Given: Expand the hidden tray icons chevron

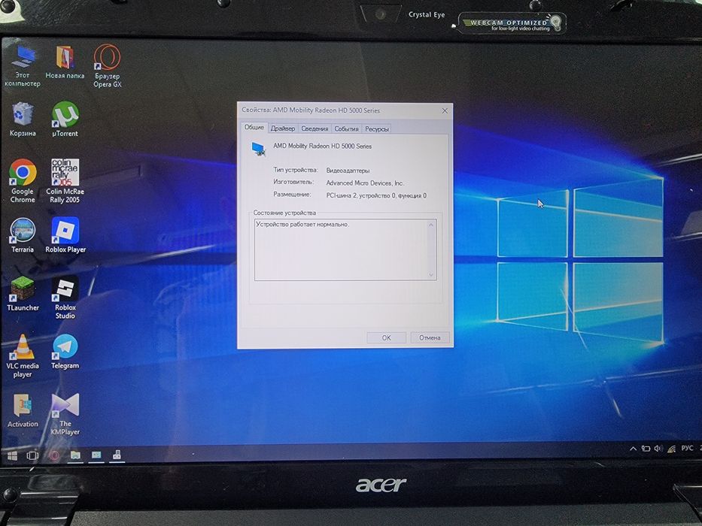Looking at the screenshot, I should [x=633, y=449].
